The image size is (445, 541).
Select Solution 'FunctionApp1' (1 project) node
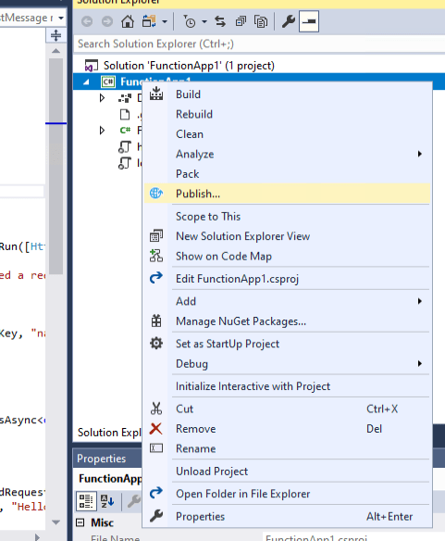(189, 66)
